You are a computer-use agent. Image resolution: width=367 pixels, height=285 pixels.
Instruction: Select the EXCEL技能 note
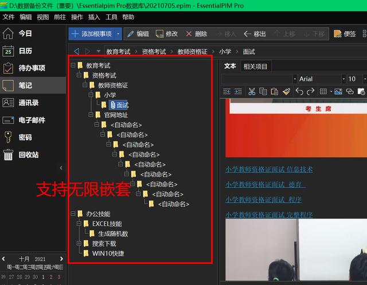(107, 224)
